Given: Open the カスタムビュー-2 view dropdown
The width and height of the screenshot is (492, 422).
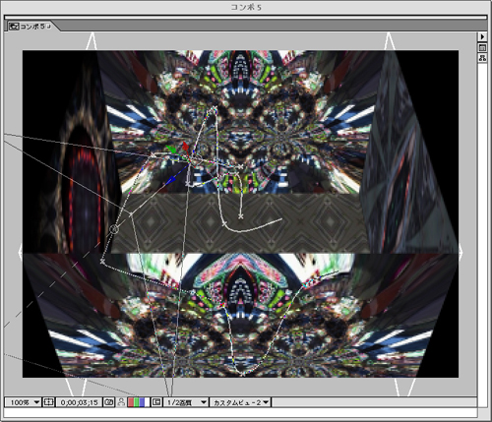Looking at the screenshot, I should (240, 402).
